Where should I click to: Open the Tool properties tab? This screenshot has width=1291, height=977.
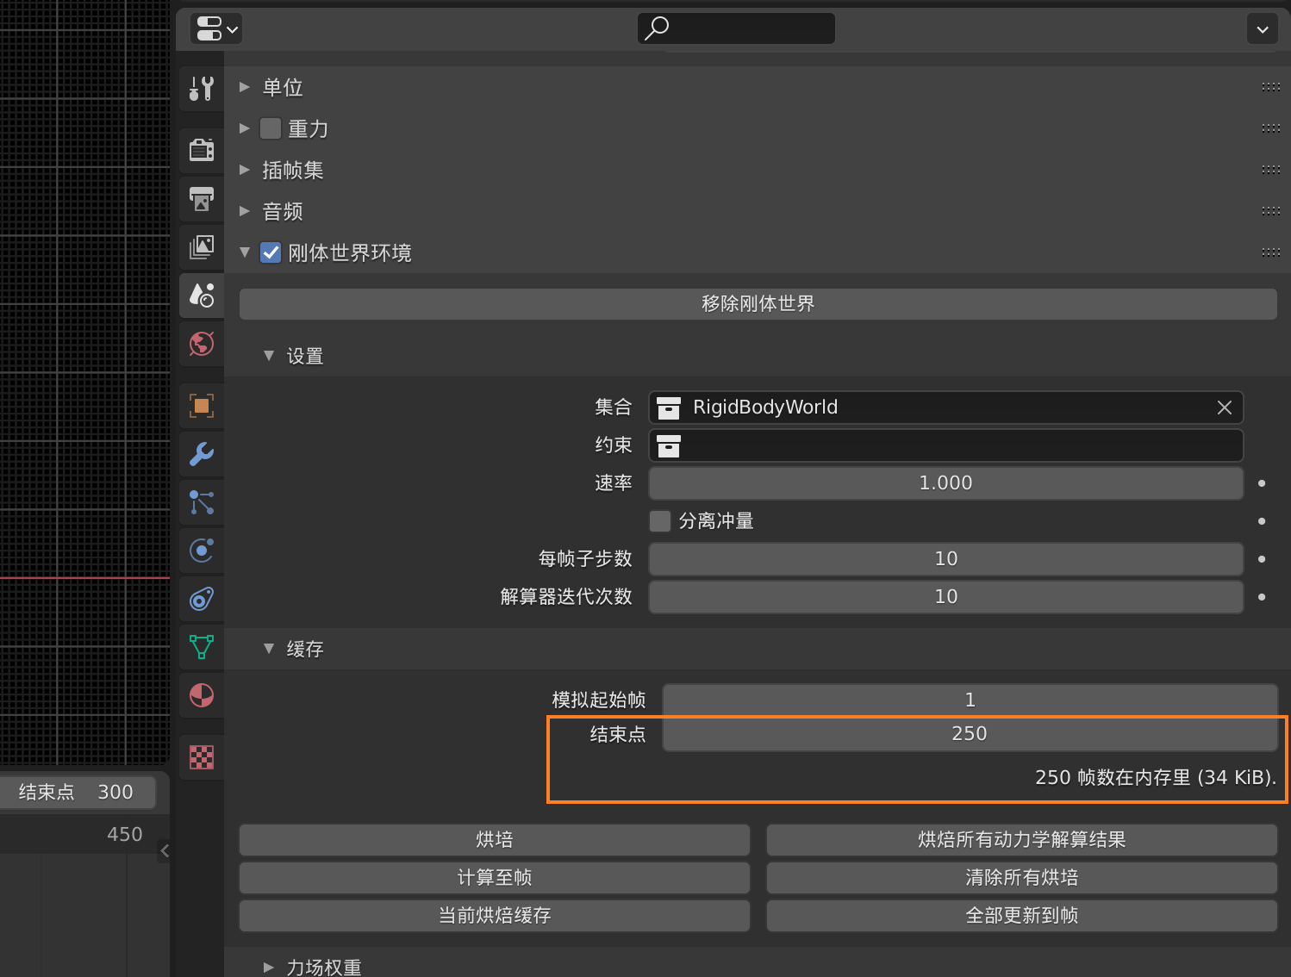click(202, 88)
